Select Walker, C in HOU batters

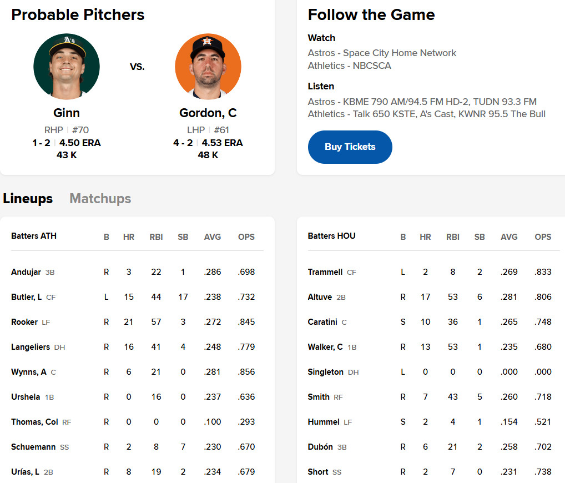tap(325, 347)
